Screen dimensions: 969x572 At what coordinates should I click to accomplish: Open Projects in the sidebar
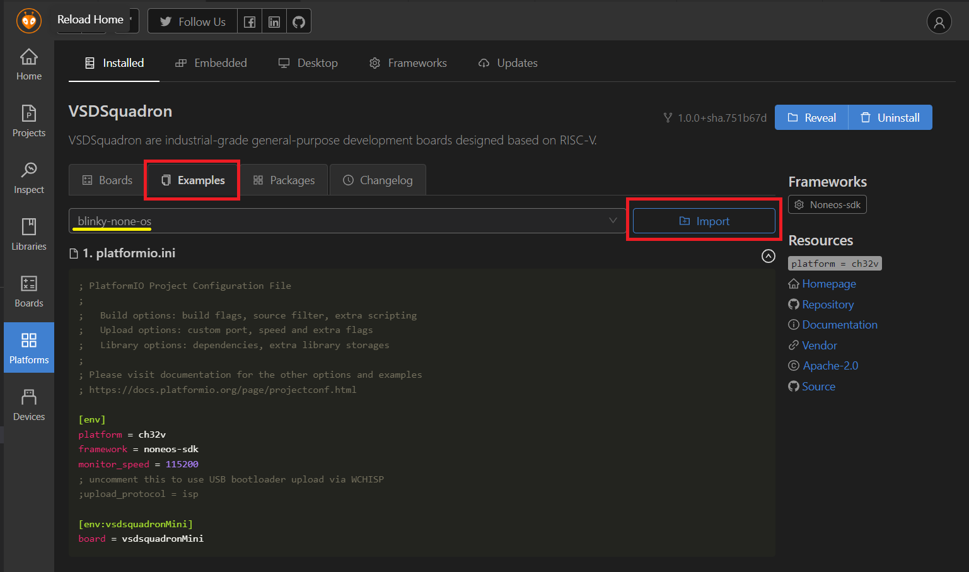[x=29, y=121]
